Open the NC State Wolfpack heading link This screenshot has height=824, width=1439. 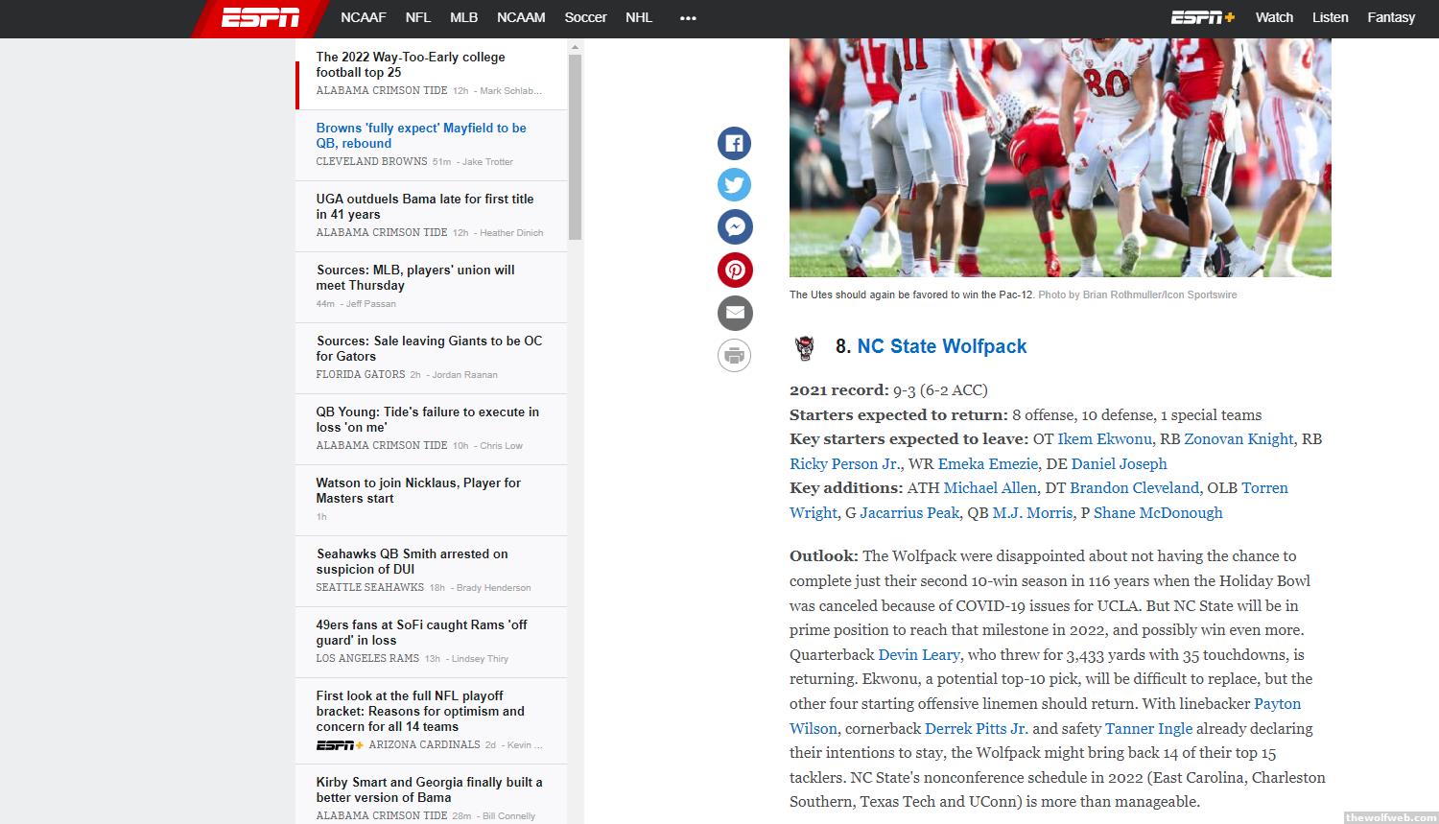click(x=941, y=346)
